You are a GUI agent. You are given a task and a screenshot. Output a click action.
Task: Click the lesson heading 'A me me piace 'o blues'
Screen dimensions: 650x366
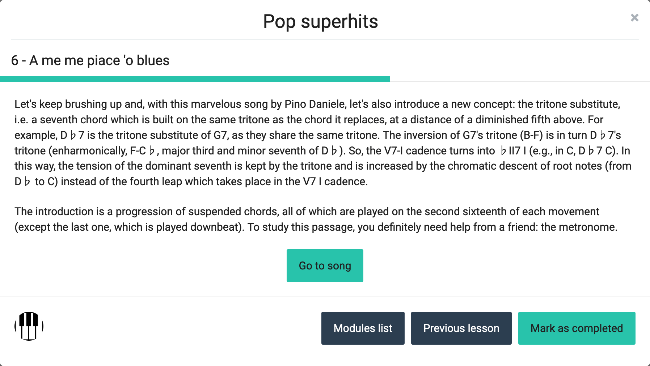point(90,60)
